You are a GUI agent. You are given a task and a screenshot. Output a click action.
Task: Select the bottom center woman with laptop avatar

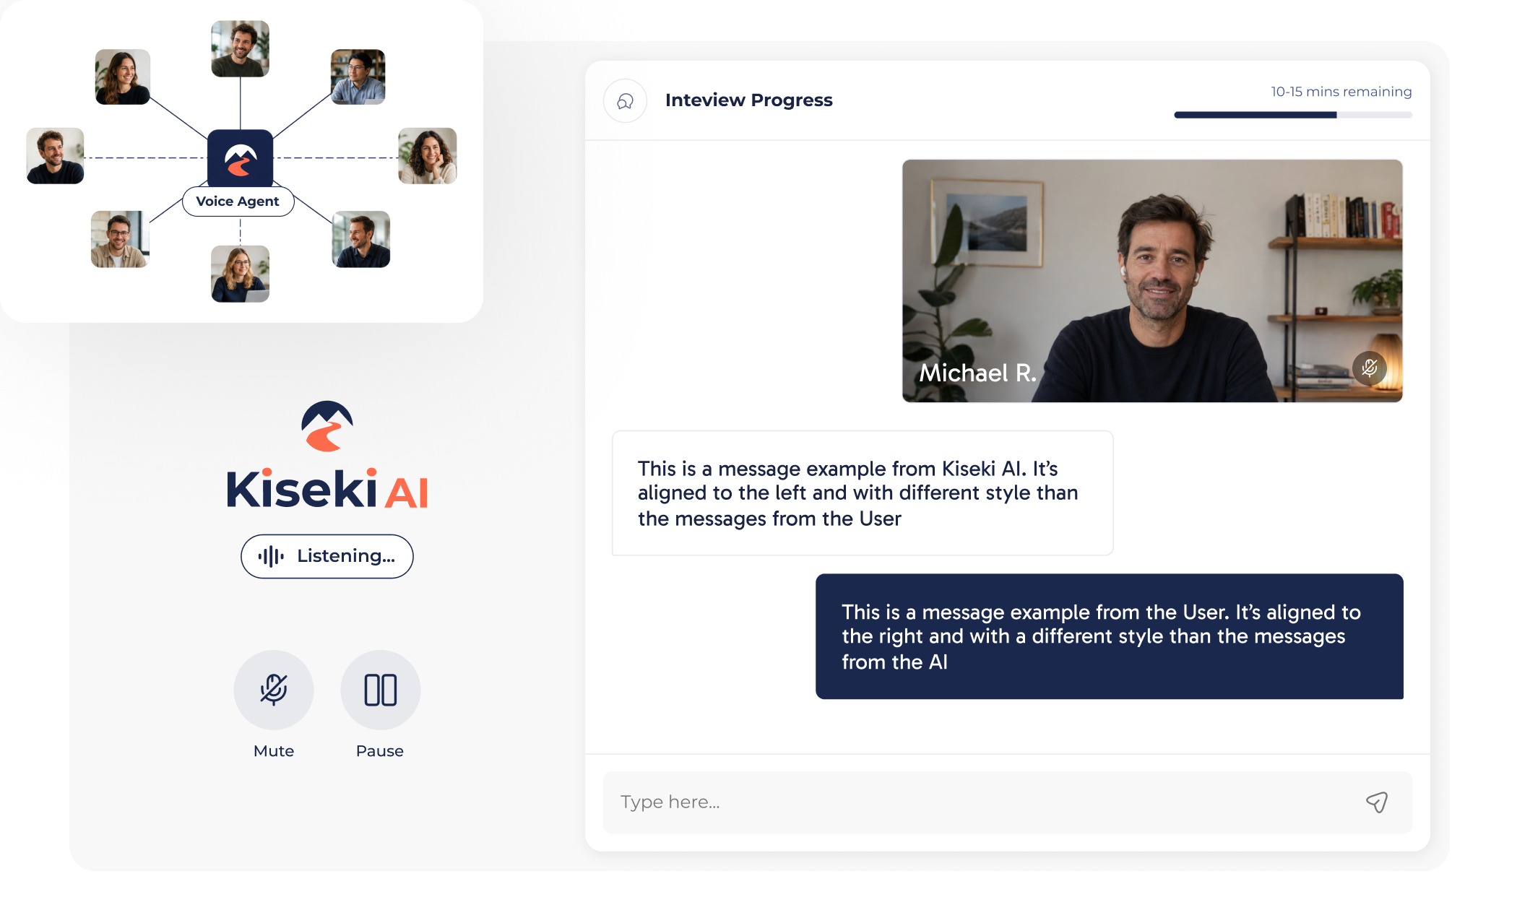(241, 274)
